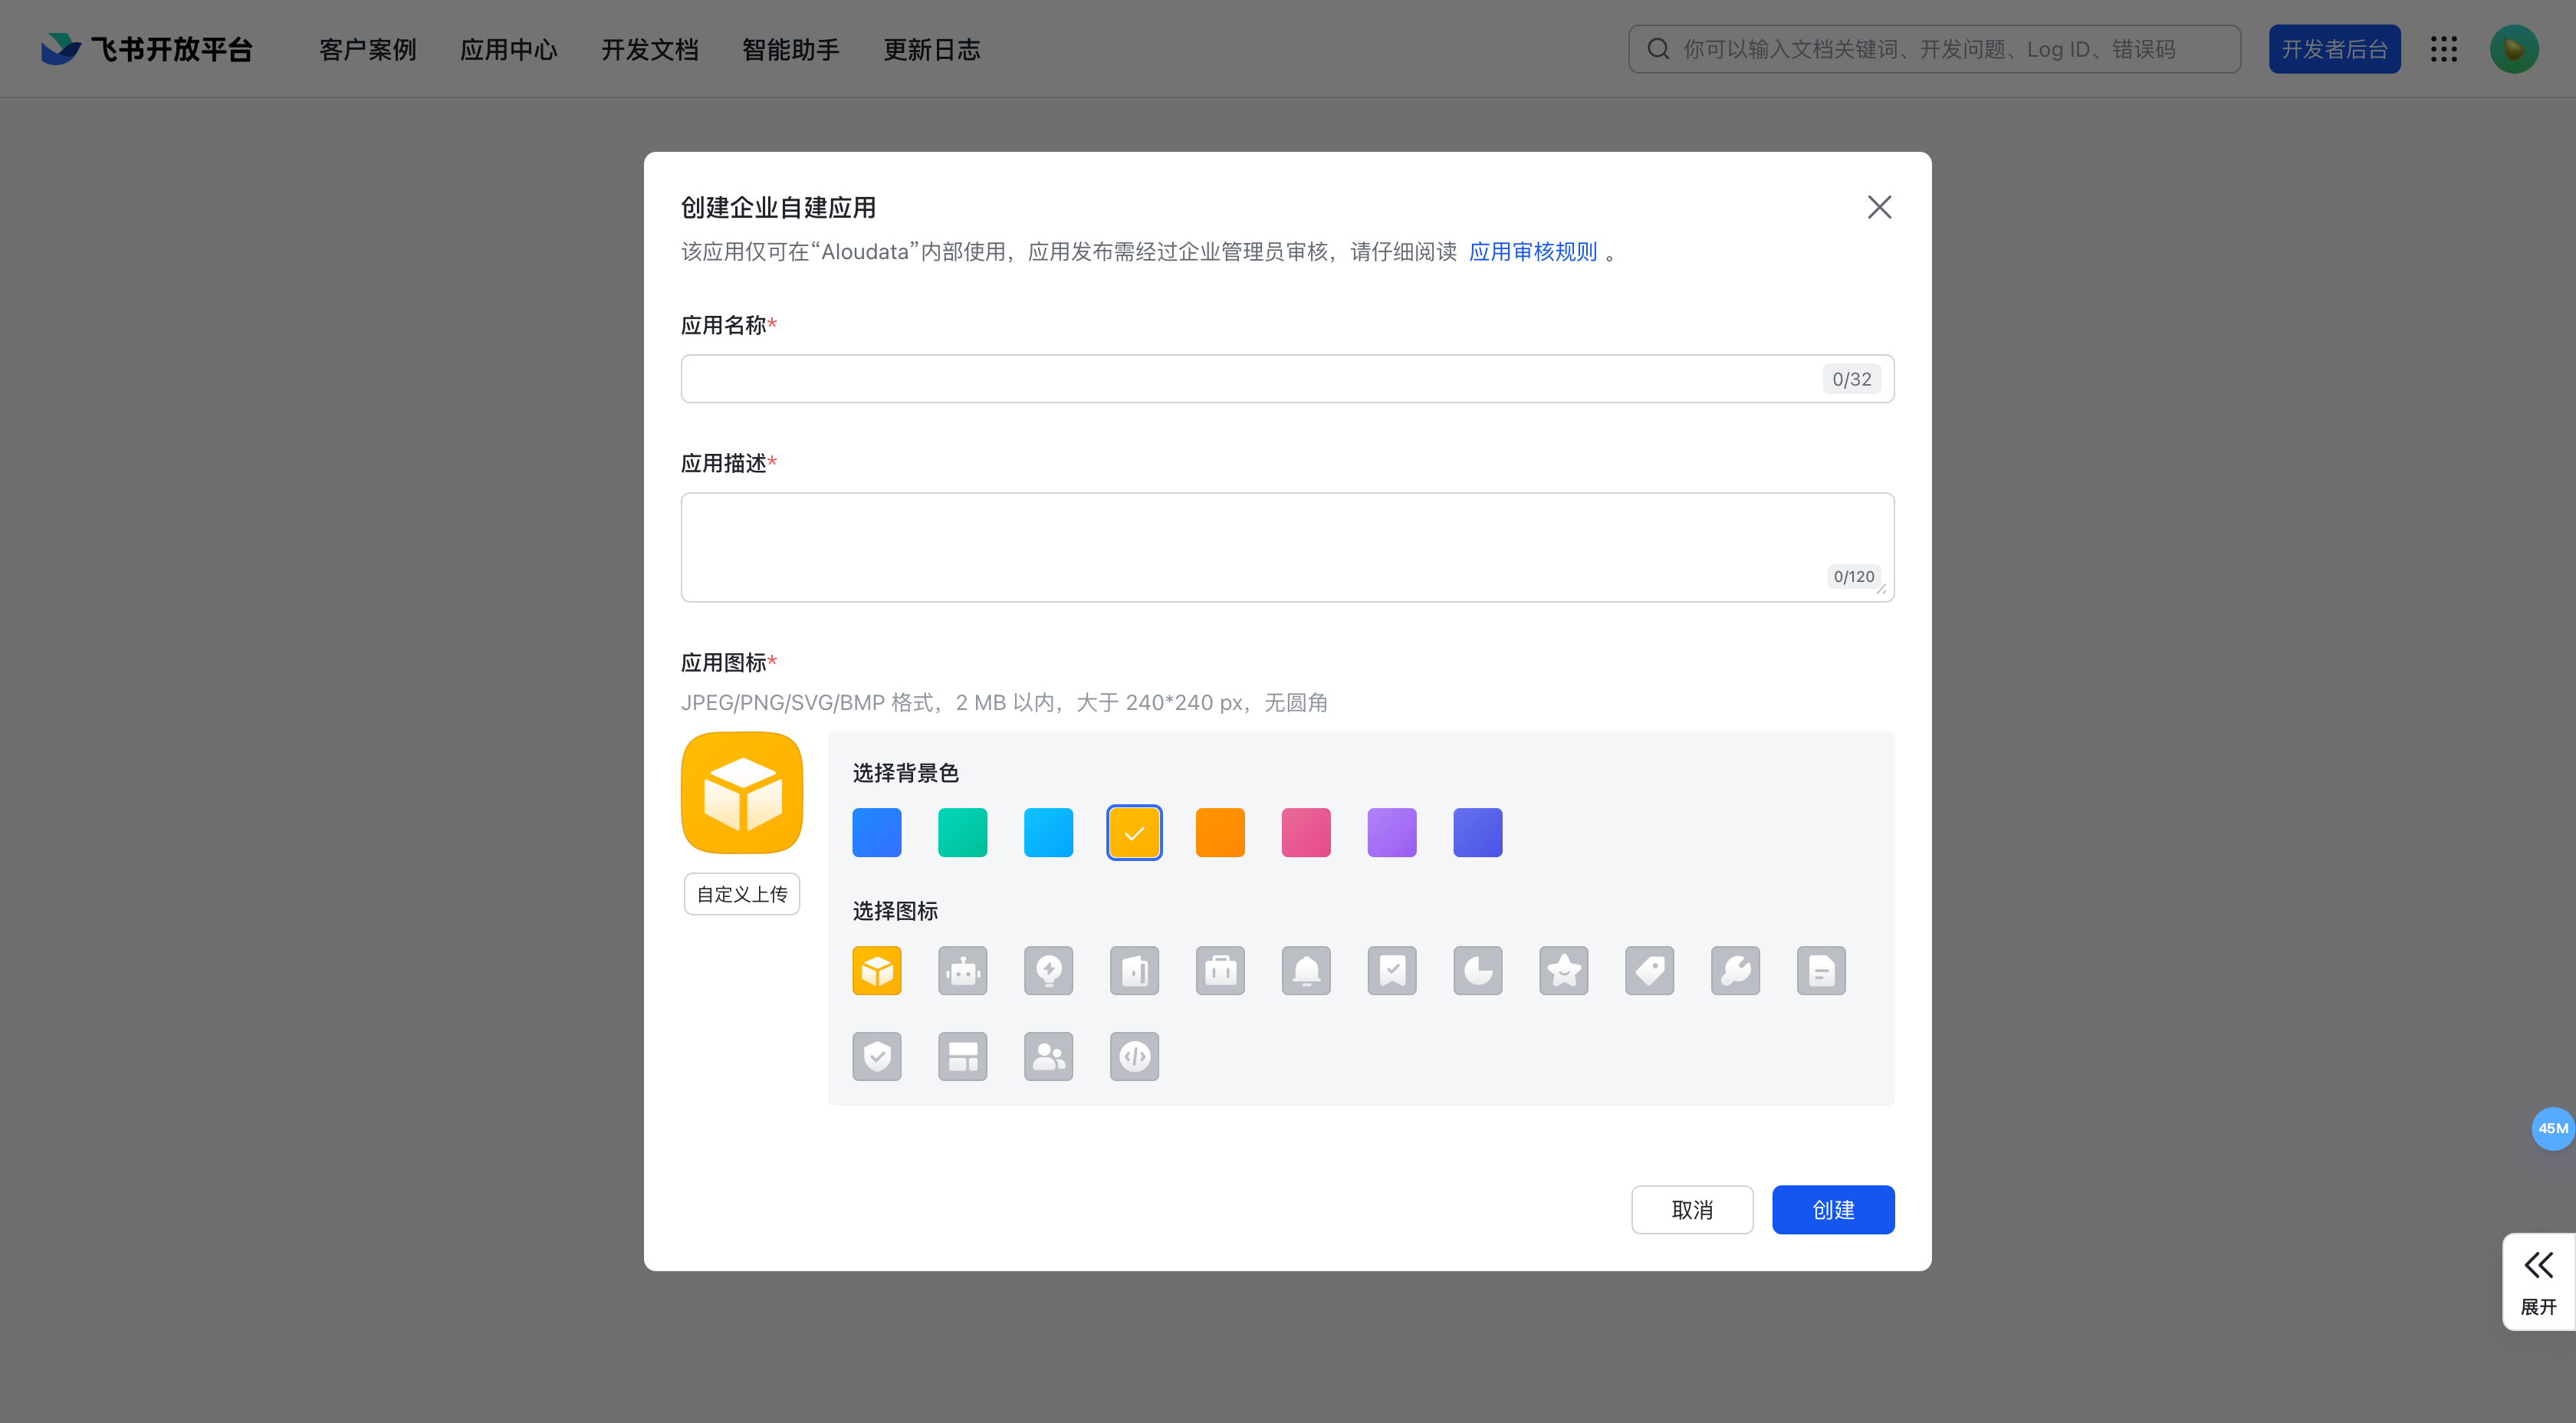
Task: Focus the 应用名称 input field
Action: (x=1288, y=379)
